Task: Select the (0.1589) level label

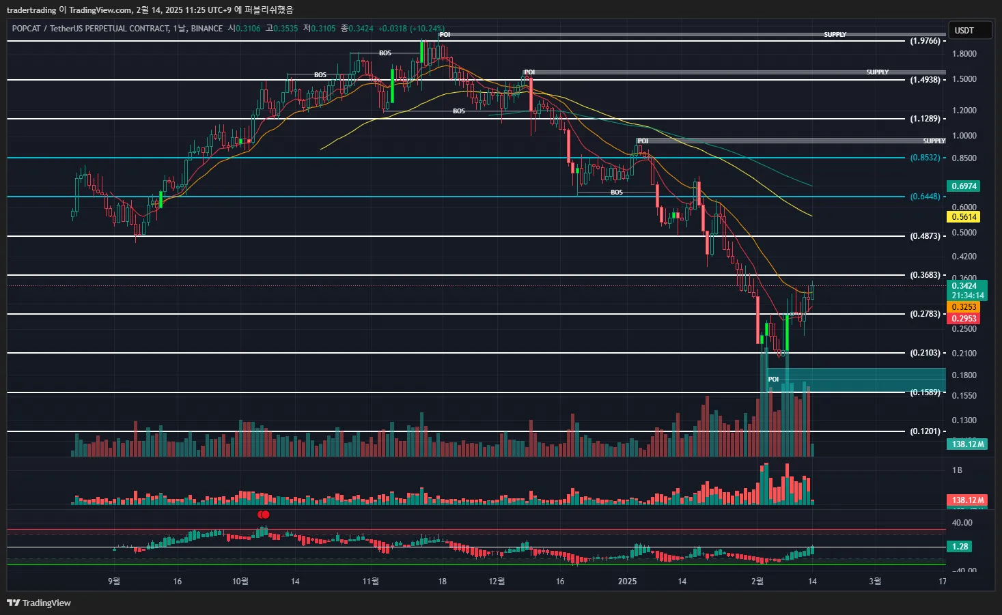Action: pyautogui.click(x=925, y=392)
